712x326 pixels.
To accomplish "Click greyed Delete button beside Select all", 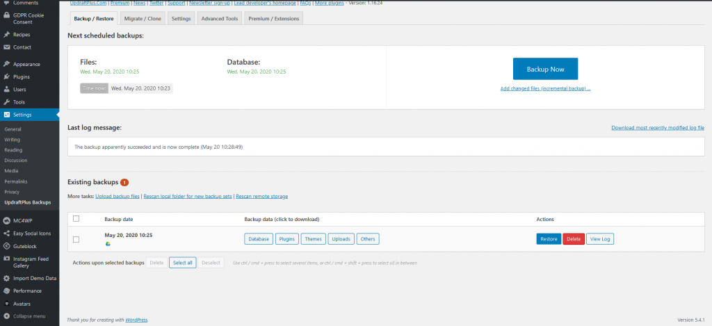I will 156,263.
